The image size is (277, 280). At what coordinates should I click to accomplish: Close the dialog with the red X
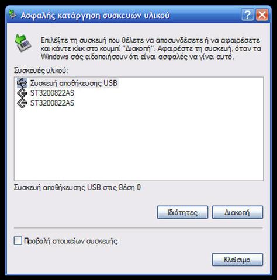[x=262, y=15]
